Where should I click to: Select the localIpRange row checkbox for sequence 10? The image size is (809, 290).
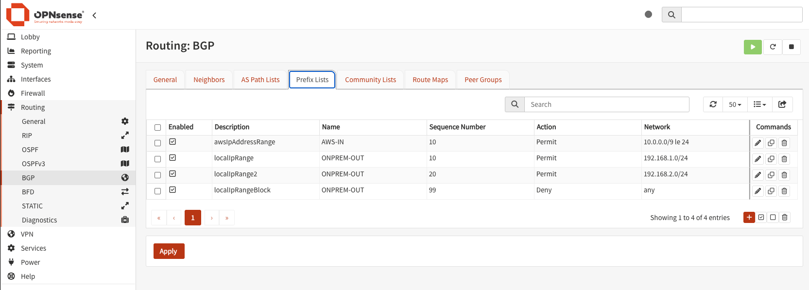[x=157, y=159]
